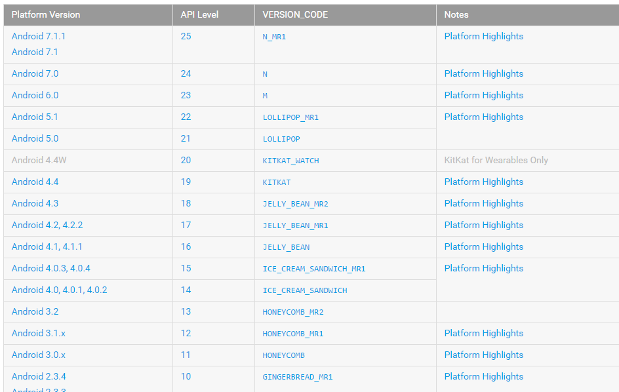Open the Android 3.1.x link
The image size is (619, 392).
(x=39, y=334)
